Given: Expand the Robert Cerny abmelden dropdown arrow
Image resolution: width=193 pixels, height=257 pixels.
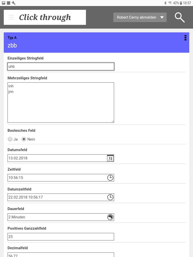Looking at the screenshot, I should 162,17.
